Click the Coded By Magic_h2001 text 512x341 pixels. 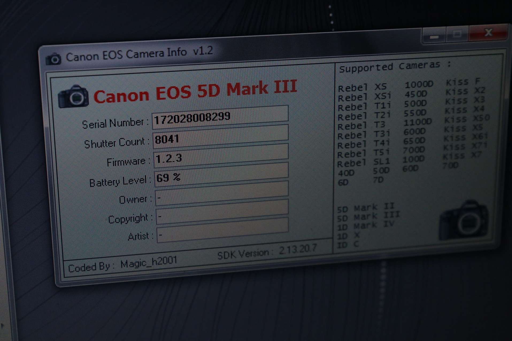click(122, 264)
